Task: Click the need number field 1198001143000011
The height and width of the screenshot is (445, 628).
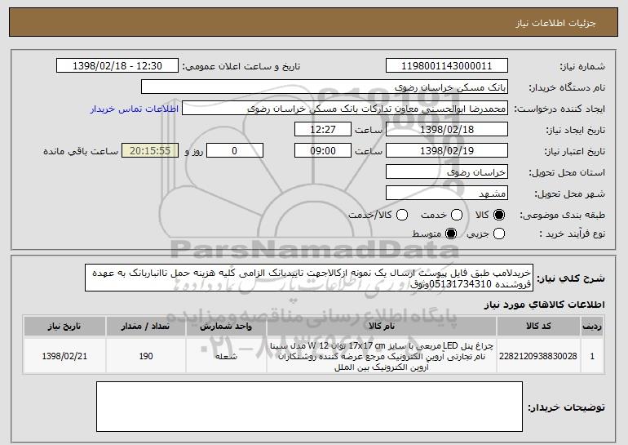Action: click(447, 66)
